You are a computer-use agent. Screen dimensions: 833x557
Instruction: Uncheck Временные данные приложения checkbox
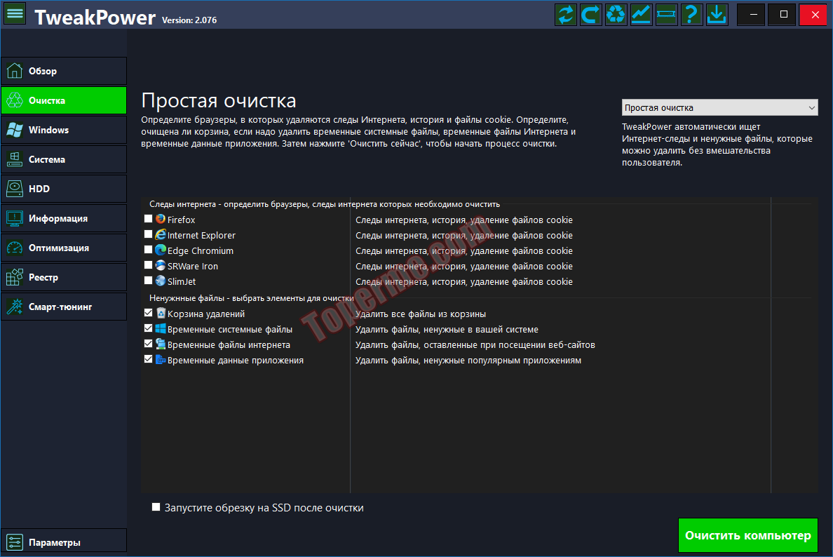[148, 358]
